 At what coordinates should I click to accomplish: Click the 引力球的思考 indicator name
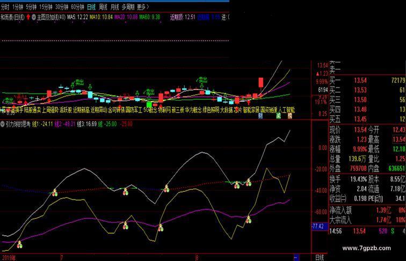[18, 124]
